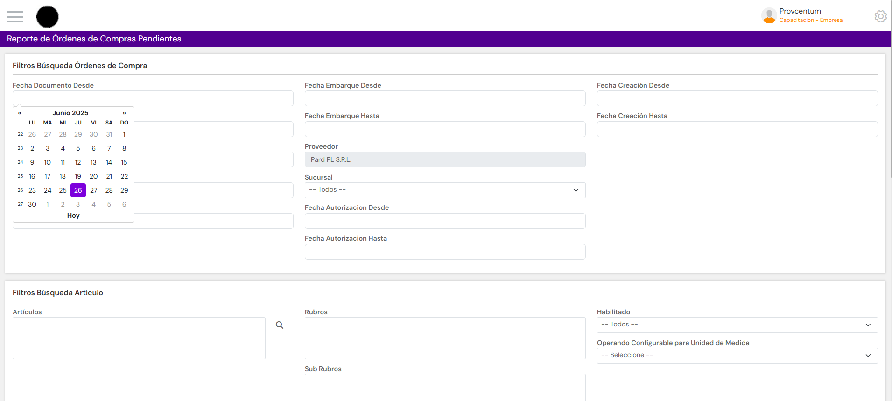Click the Fecha Autorizacion Hasta label
The width and height of the screenshot is (892, 401).
pyautogui.click(x=346, y=238)
